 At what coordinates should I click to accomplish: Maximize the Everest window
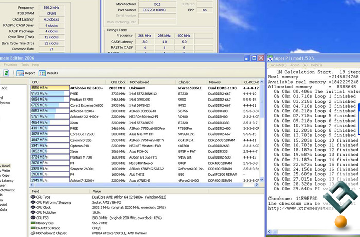(x=254, y=58)
